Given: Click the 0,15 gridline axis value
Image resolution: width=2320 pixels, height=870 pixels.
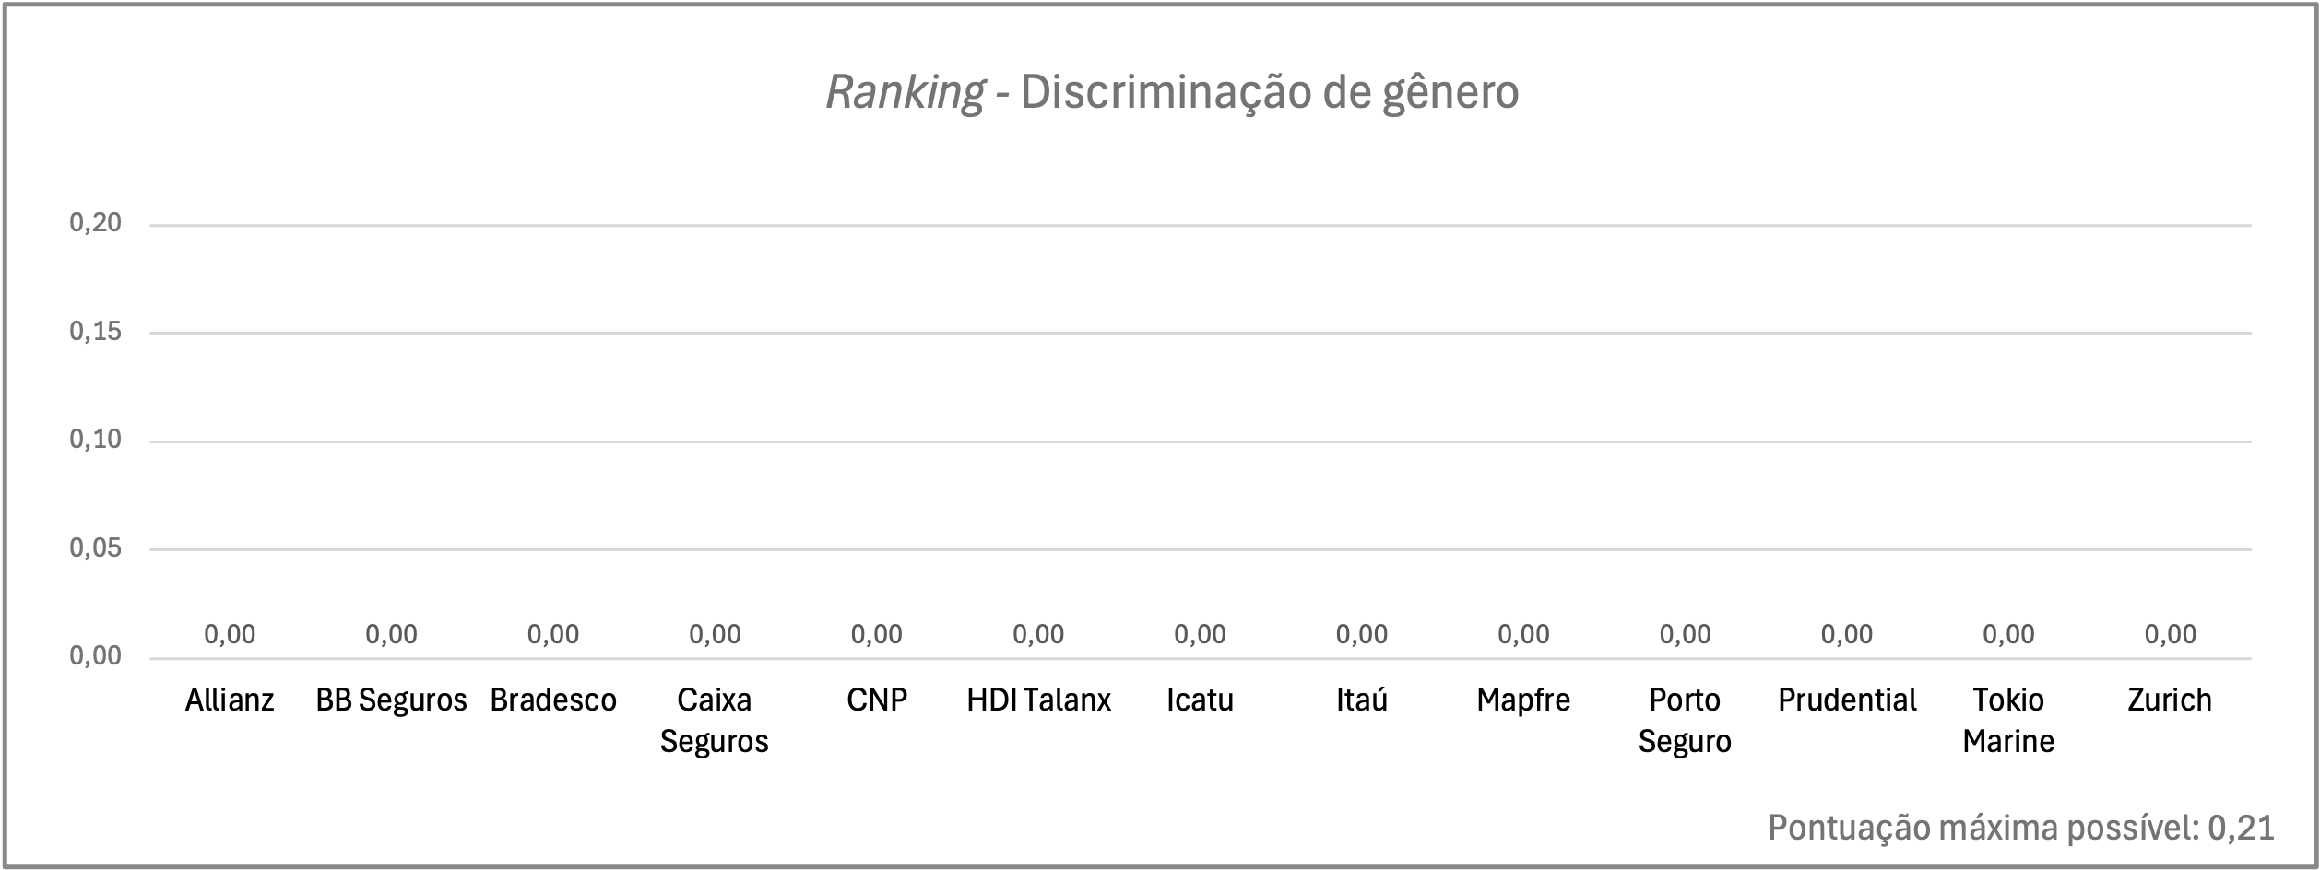Looking at the screenshot, I should point(96,332).
